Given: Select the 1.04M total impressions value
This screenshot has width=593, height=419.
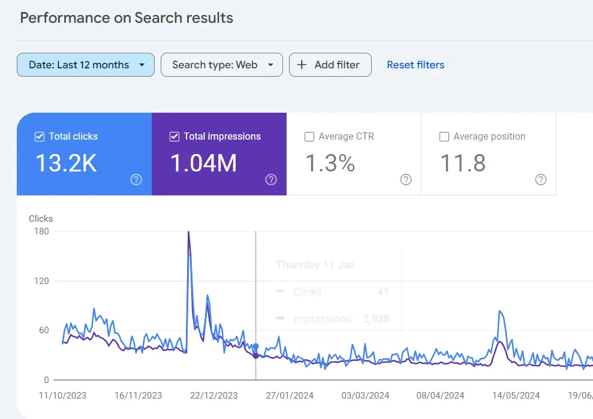Looking at the screenshot, I should click(x=203, y=164).
